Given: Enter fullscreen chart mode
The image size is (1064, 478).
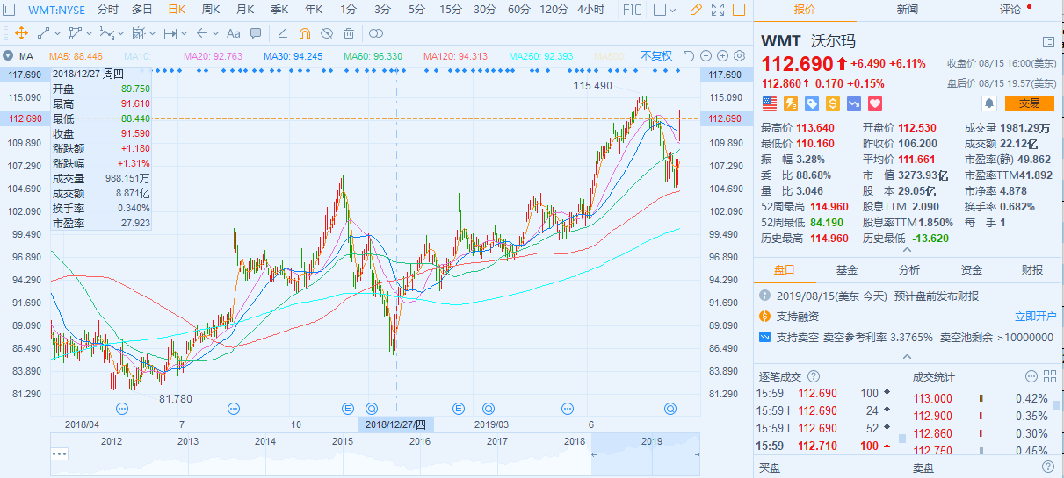Looking at the screenshot, I should [718, 10].
